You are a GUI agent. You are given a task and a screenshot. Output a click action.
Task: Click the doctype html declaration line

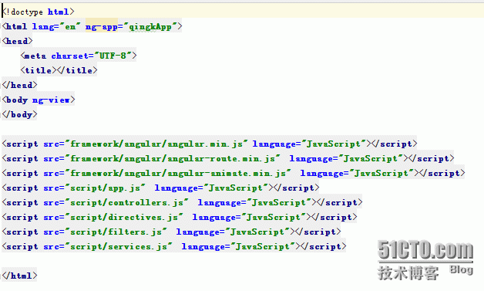coord(39,12)
